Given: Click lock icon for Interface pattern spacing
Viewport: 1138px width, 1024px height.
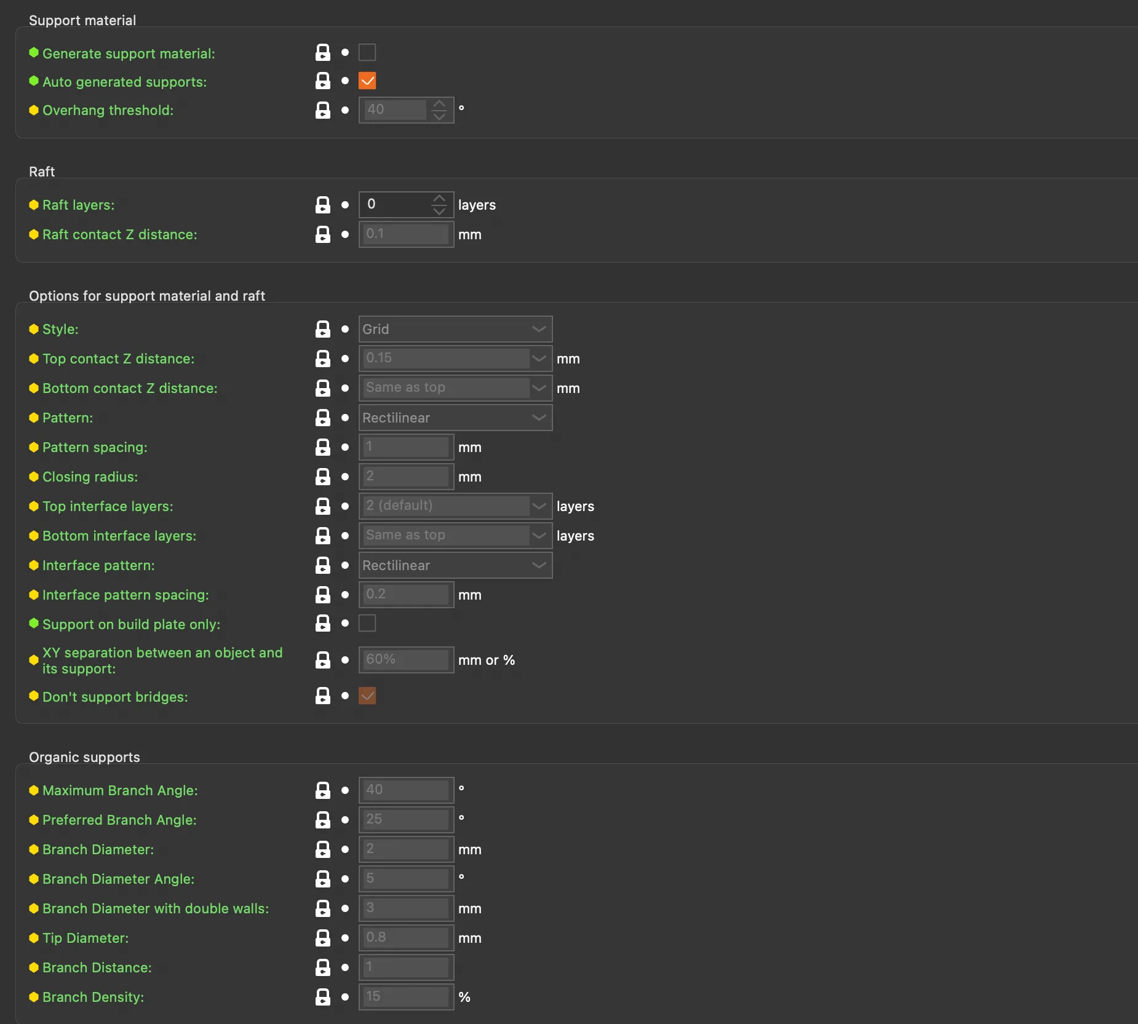Looking at the screenshot, I should (323, 595).
